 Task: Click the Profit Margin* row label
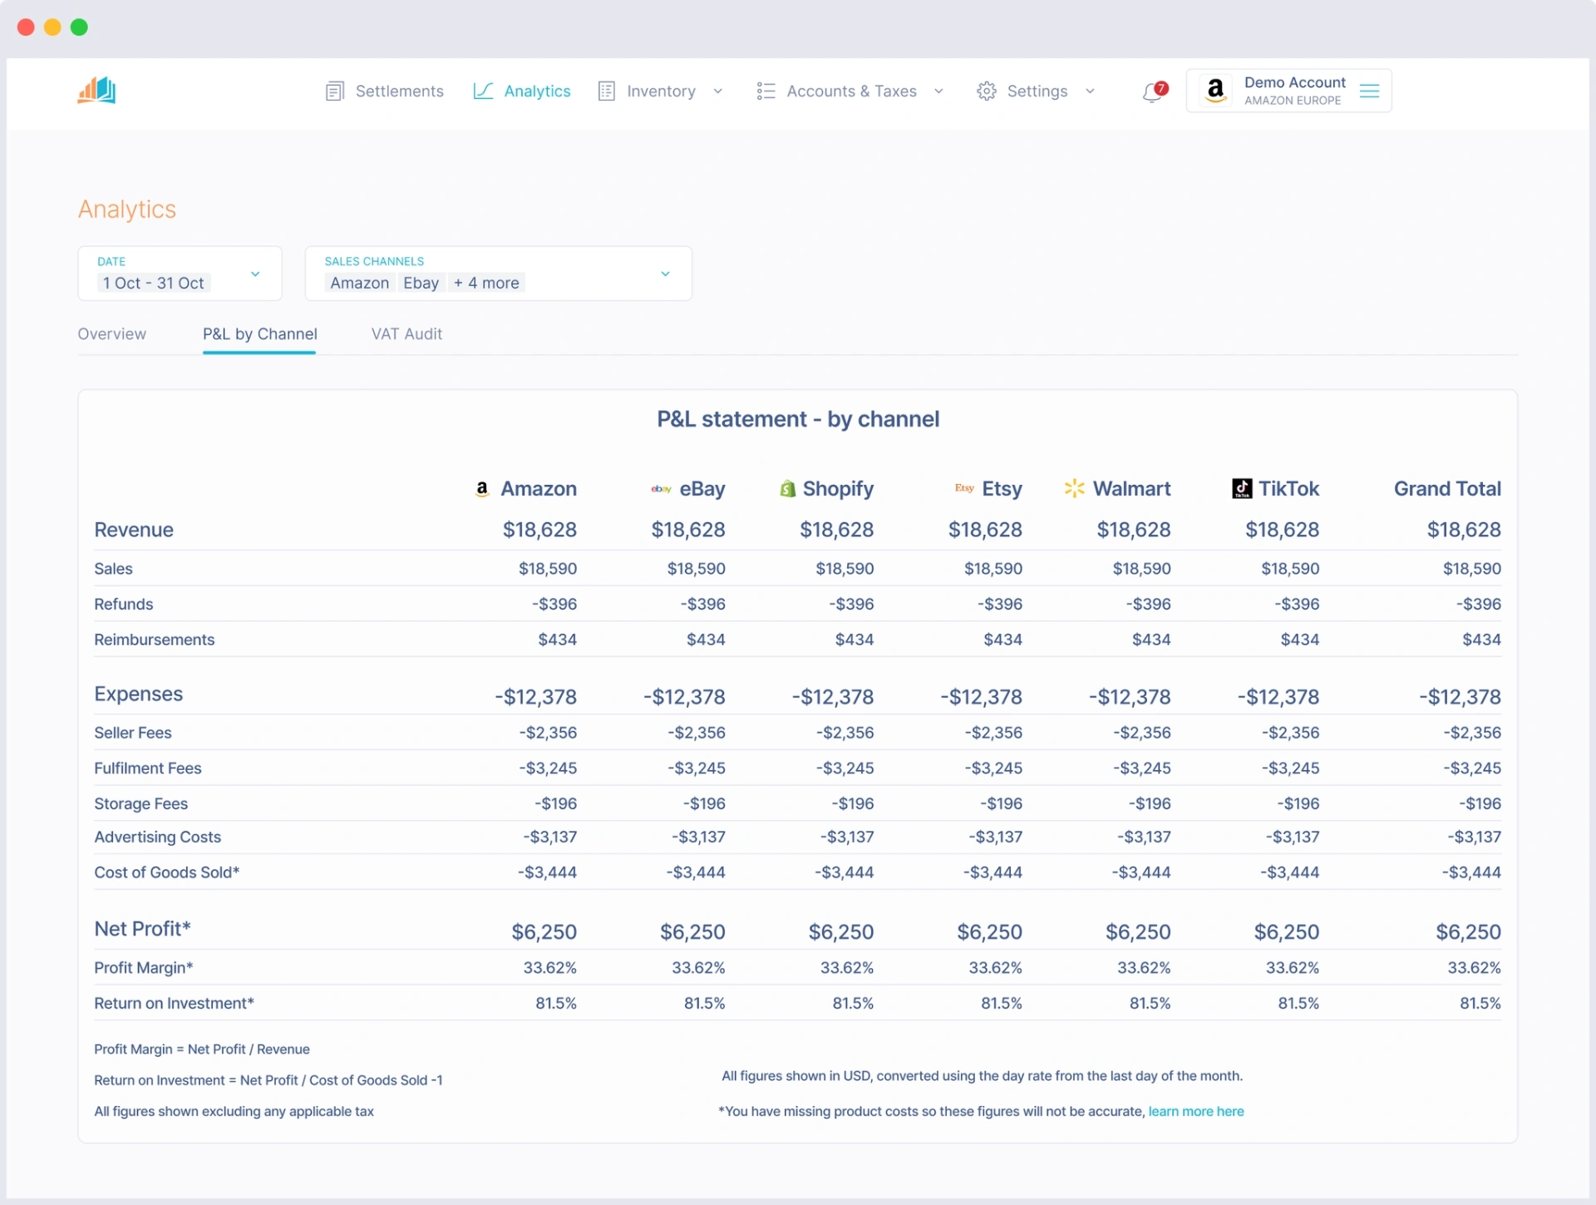point(143,968)
